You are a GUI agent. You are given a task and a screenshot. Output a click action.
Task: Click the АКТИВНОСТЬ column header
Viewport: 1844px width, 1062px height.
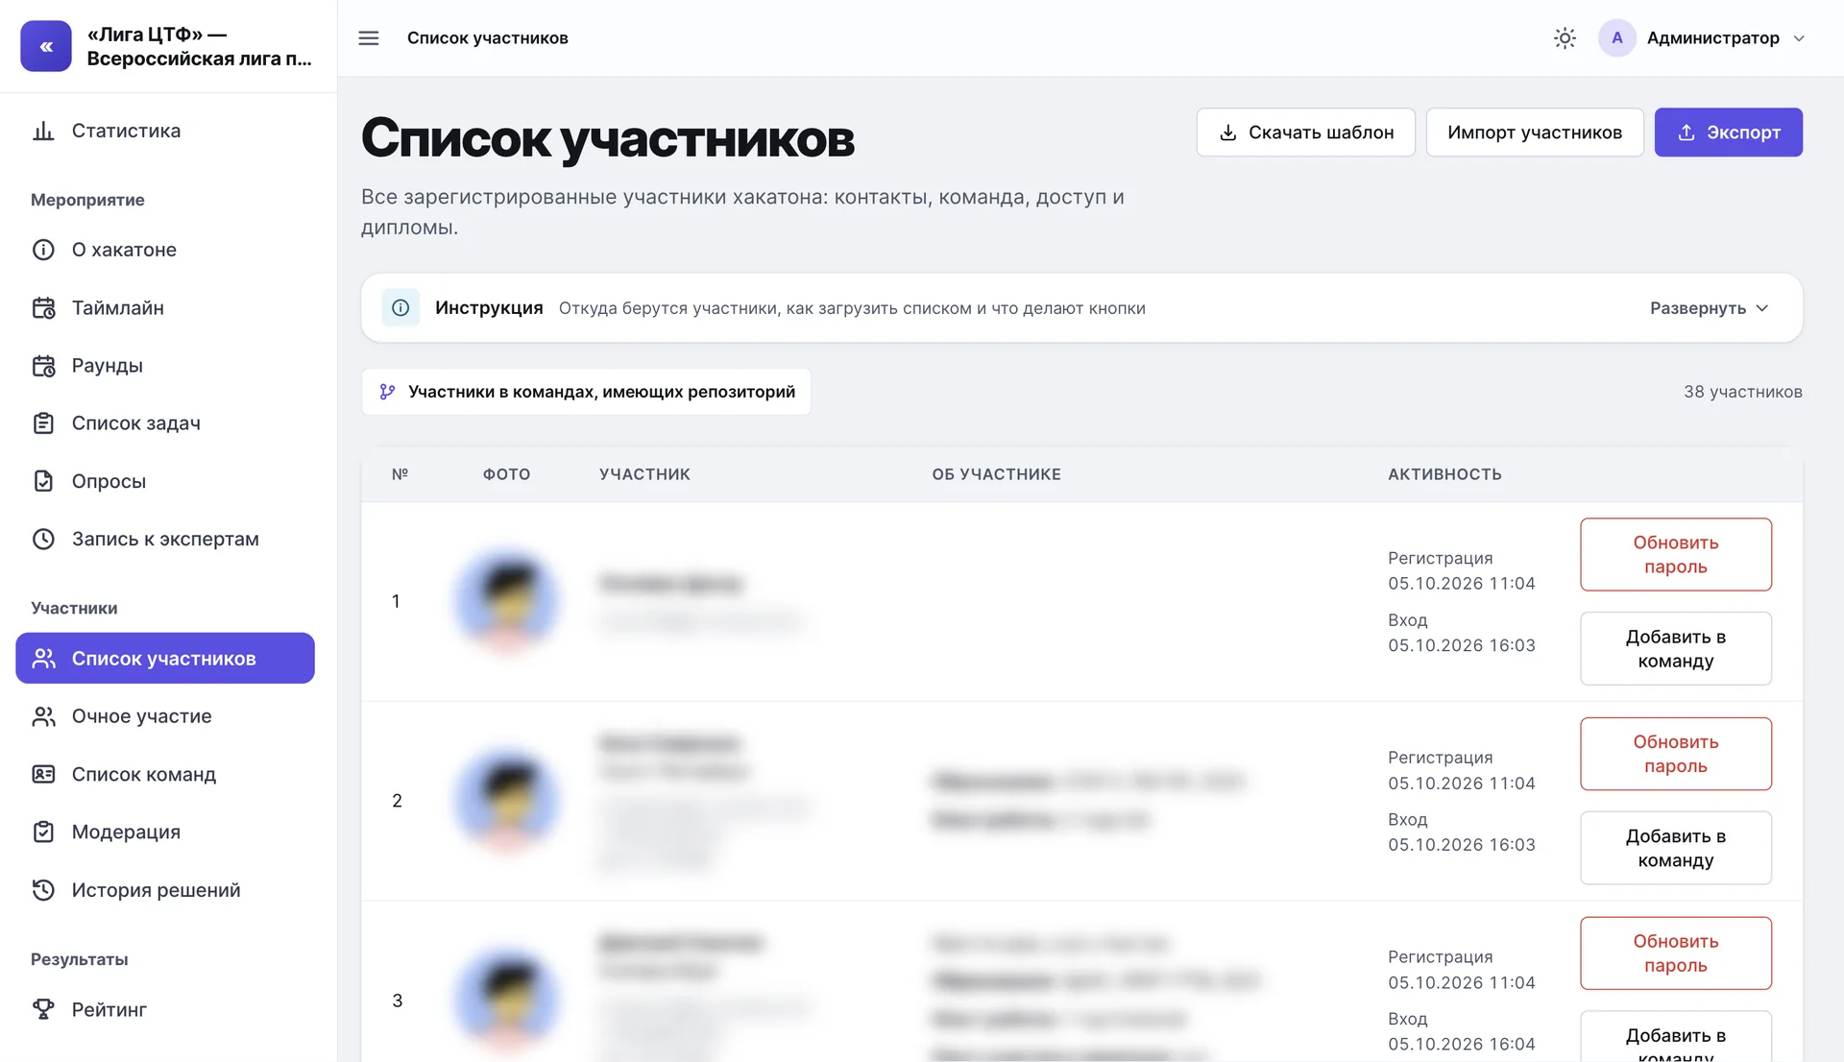coord(1444,474)
